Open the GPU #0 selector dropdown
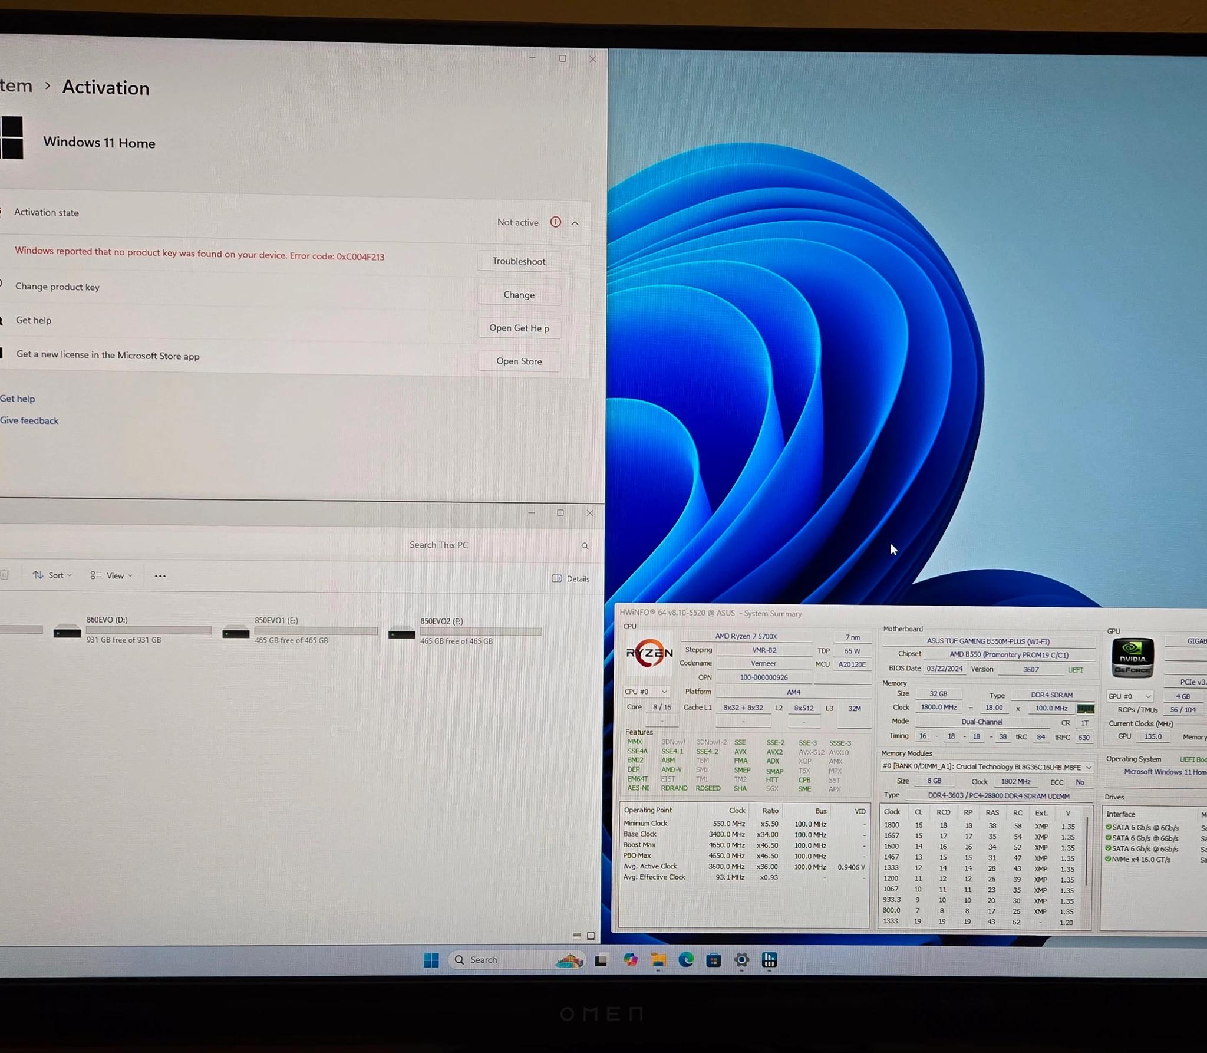Viewport: 1207px width, 1053px height. [x=1129, y=696]
